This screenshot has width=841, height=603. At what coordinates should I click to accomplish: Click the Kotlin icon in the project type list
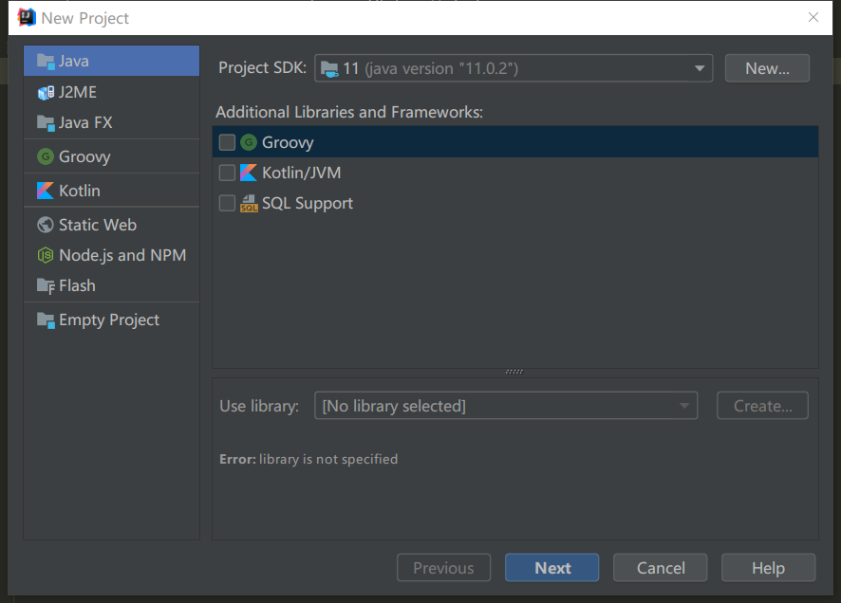(x=45, y=191)
